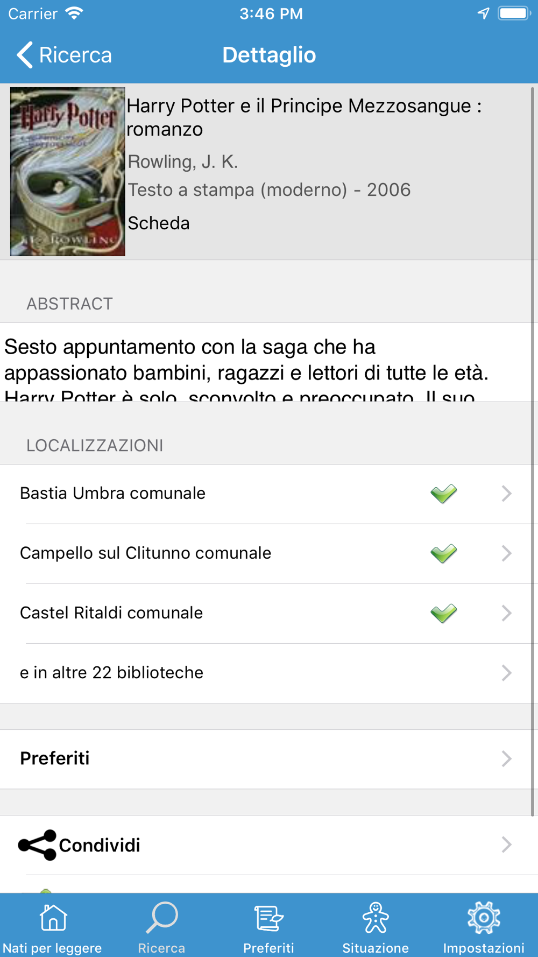The height and width of the screenshot is (957, 538).
Task: Tap the location arrow in status bar
Action: pyautogui.click(x=484, y=13)
